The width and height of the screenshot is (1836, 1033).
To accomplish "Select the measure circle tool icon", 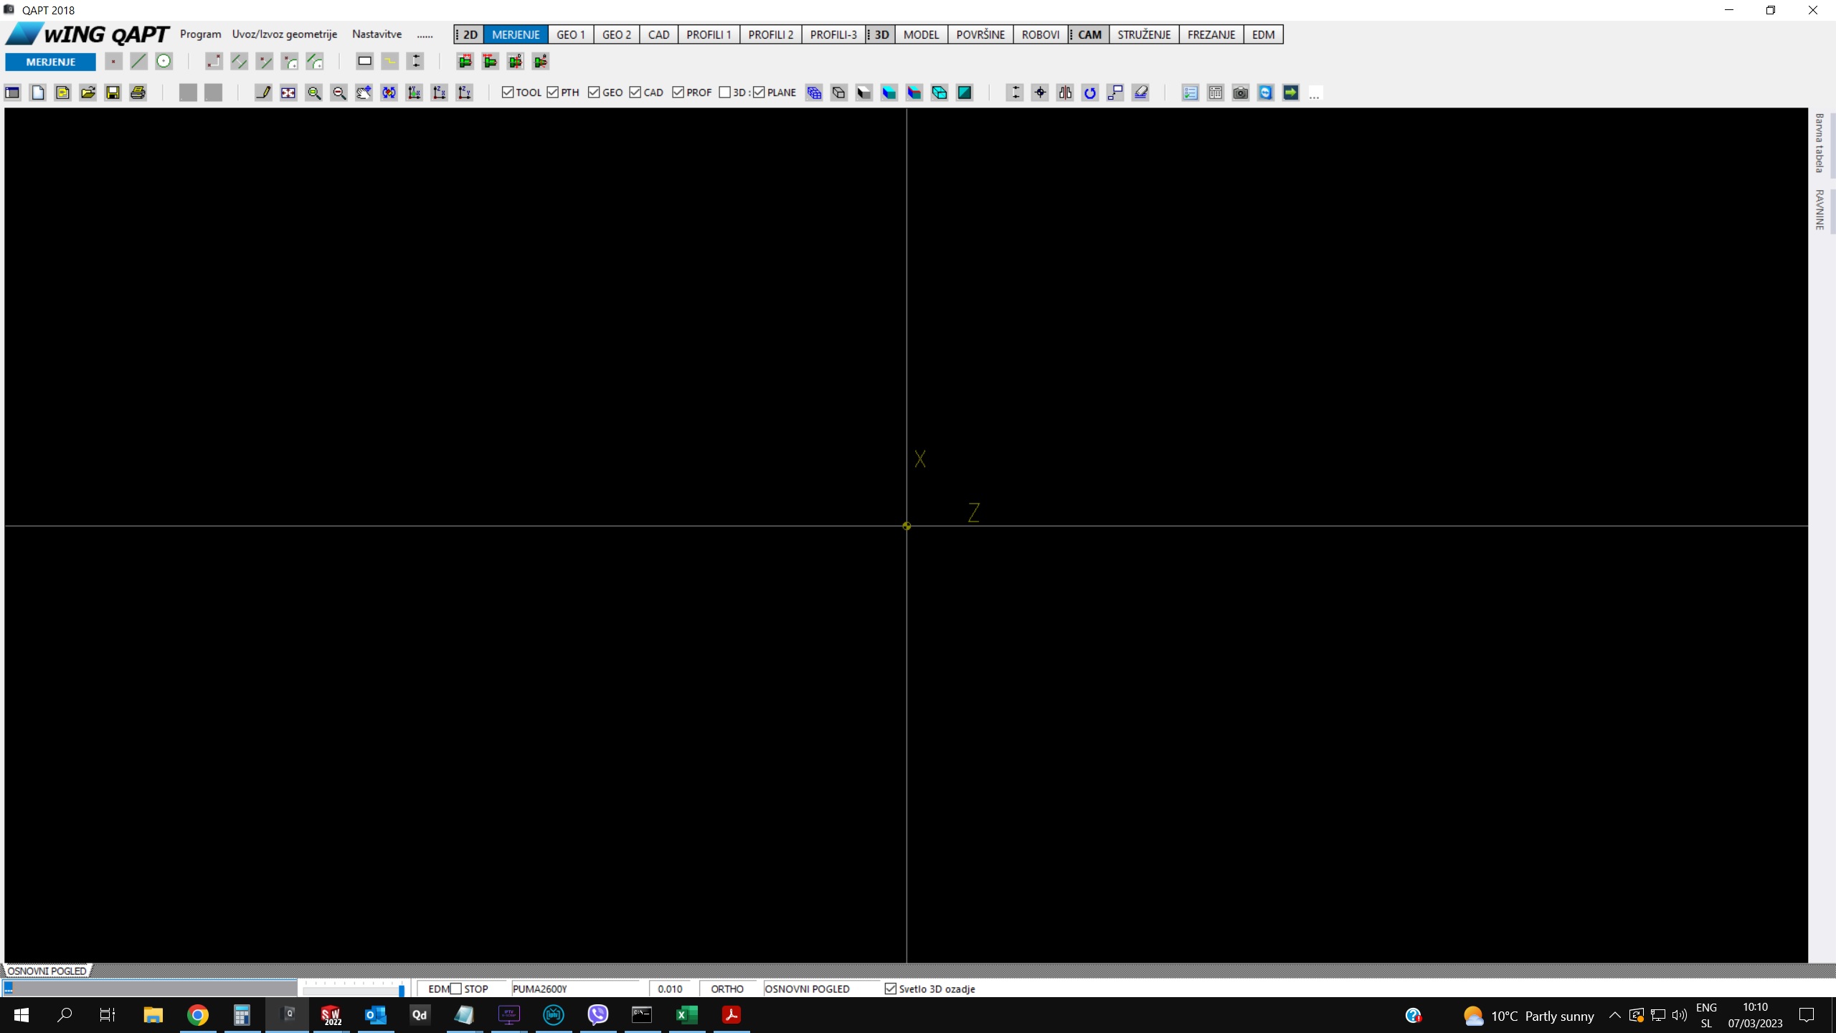I will tap(164, 62).
